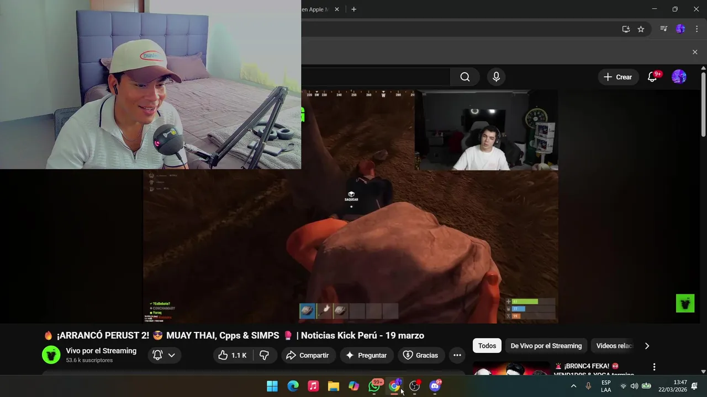Click the green channel watermark on video
This screenshot has height=397, width=707.
685,303
